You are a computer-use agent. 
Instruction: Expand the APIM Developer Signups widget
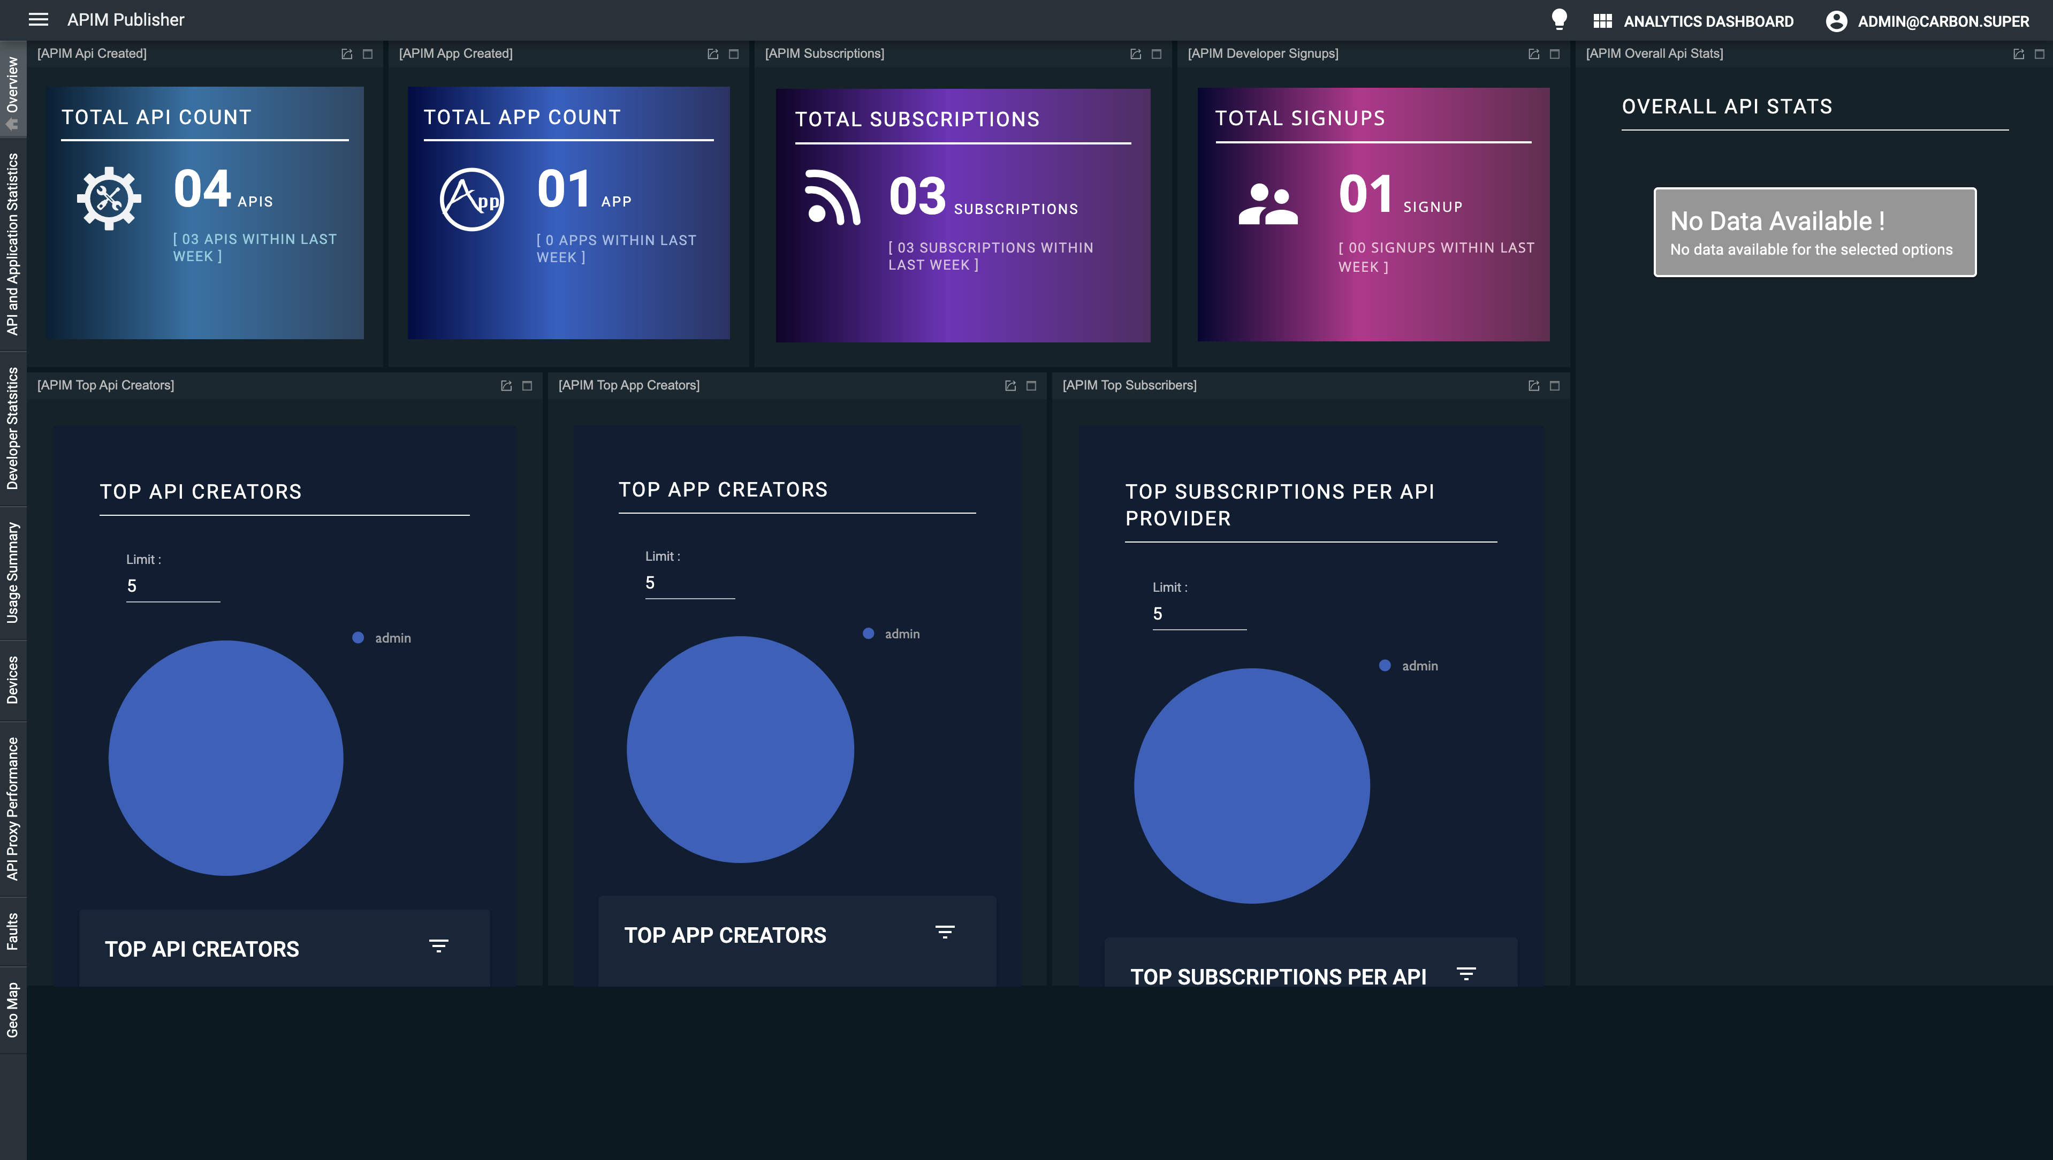pos(1554,54)
